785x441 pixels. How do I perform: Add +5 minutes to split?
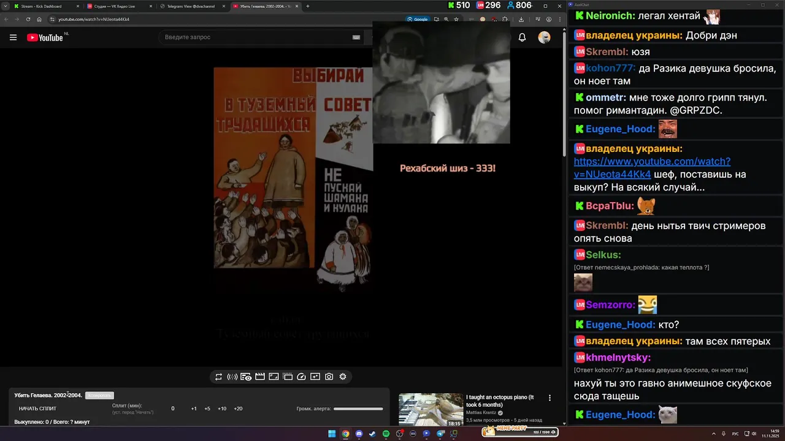pos(207,409)
